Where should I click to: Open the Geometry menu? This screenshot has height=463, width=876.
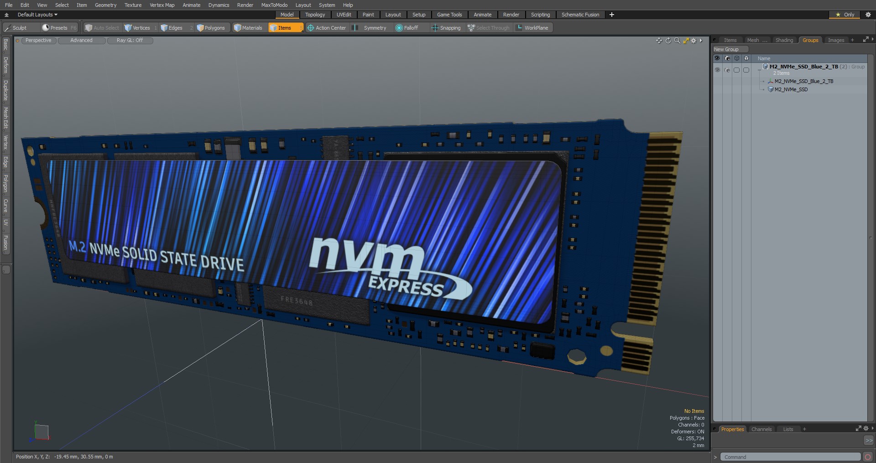pyautogui.click(x=105, y=5)
